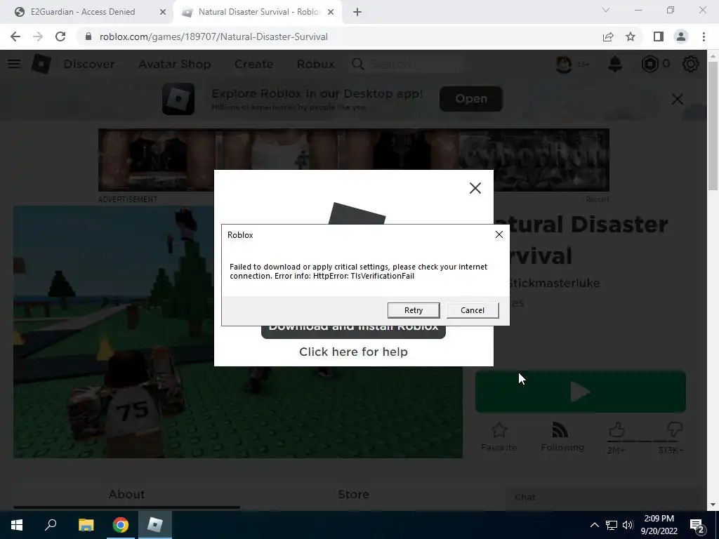Open Chrome profile avatar
The image size is (719, 539).
tap(681, 36)
